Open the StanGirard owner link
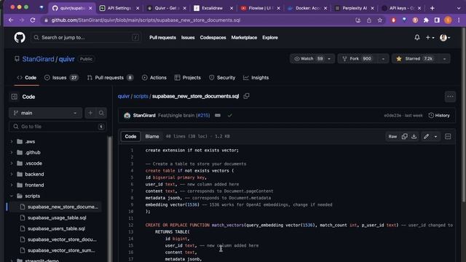This screenshot has width=466, height=262. click(x=39, y=59)
